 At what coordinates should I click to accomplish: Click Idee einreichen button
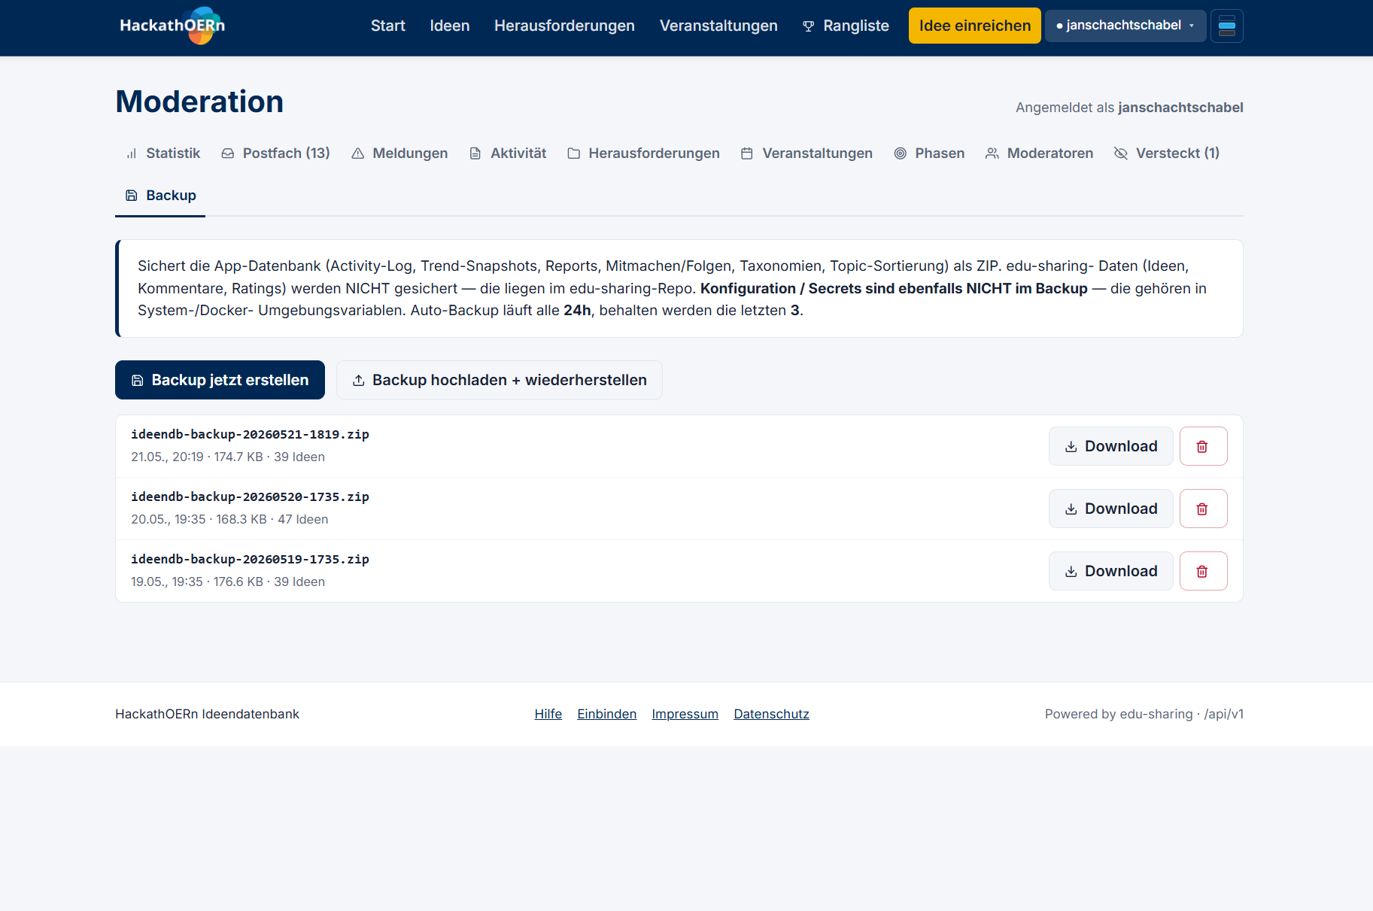click(974, 26)
